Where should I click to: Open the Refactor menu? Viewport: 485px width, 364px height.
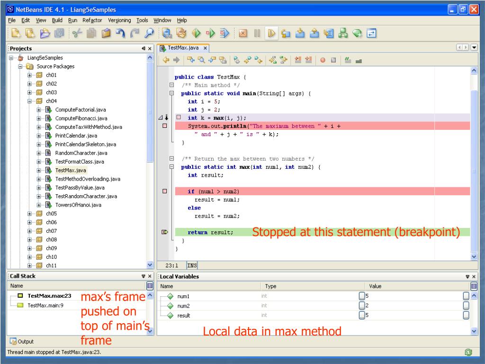coord(92,20)
